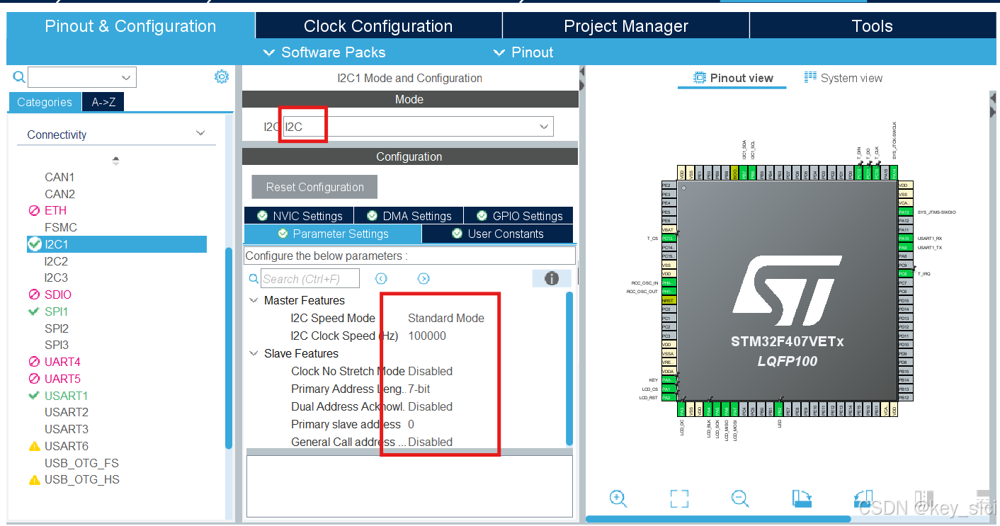1000x526 pixels.
Task: Change I2C Speed Mode from Standard Mode
Action: tap(446, 318)
